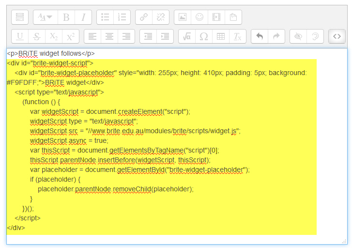
Task: Outdent the selected text
Action: (x=148, y=36)
